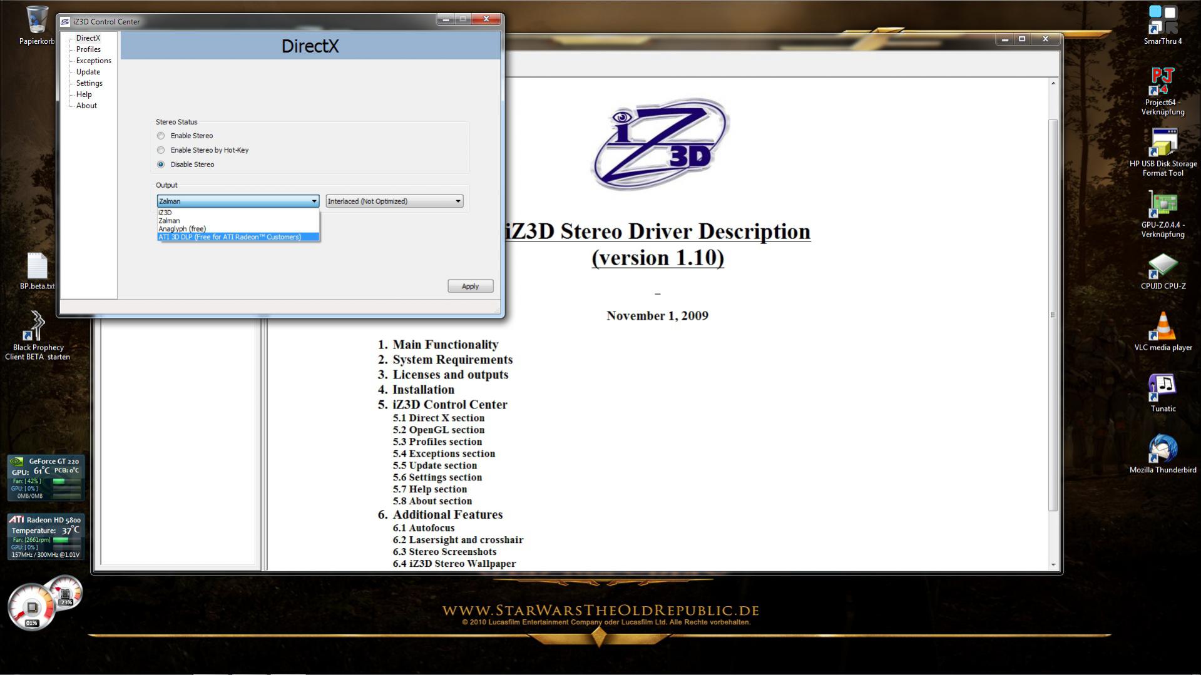Open Profiles section in sidebar
Screen dimensions: 1201x675
[88, 49]
